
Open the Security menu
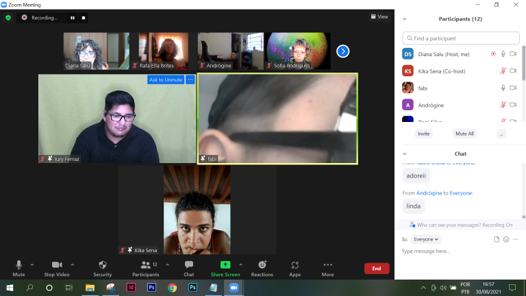(103, 269)
